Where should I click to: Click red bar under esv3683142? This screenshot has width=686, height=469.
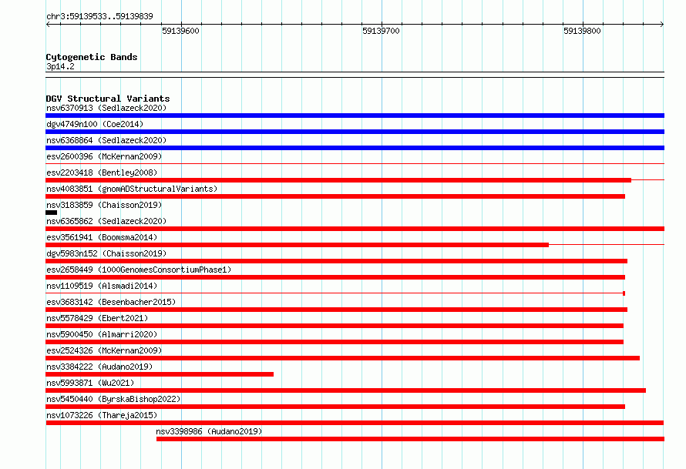[x=336, y=310]
